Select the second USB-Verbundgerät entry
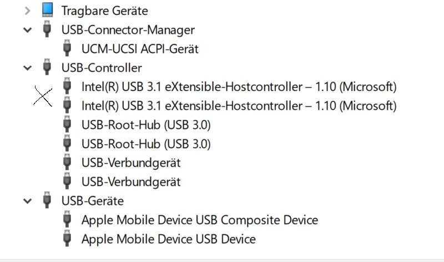The height and width of the screenshot is (262, 444). point(131,182)
